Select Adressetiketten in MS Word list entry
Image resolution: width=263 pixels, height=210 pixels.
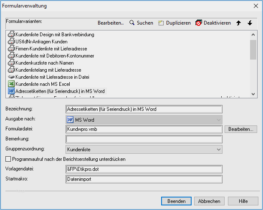click(60, 91)
